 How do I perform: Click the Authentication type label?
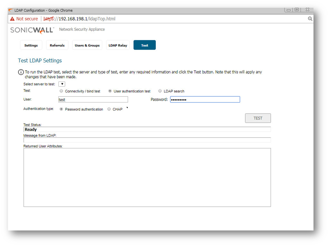click(x=39, y=109)
